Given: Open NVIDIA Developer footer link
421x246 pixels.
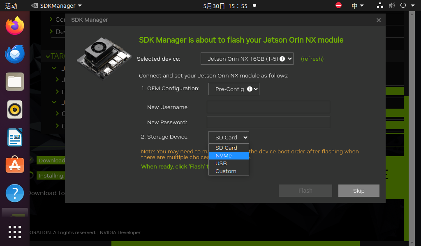Looking at the screenshot, I should point(120,232).
